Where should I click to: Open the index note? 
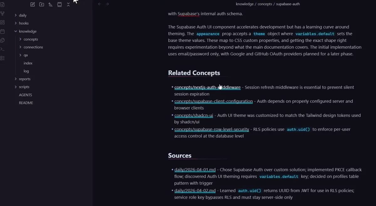[x=28, y=63]
